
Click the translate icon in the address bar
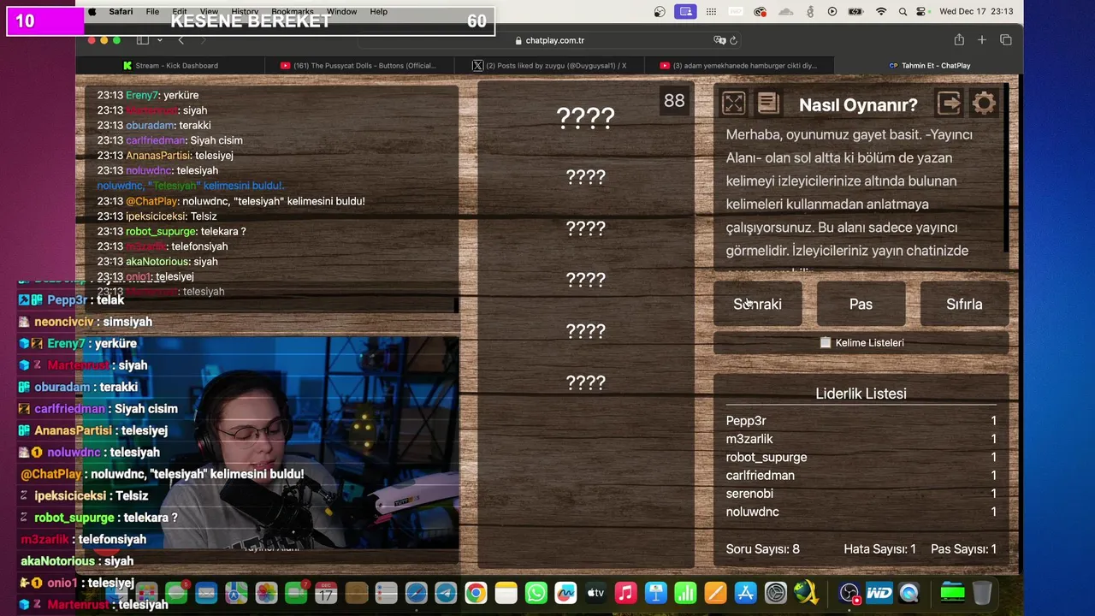tap(719, 40)
